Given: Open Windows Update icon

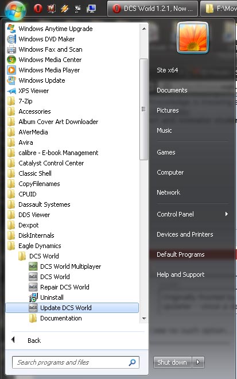Looking at the screenshot, I should (11, 80).
